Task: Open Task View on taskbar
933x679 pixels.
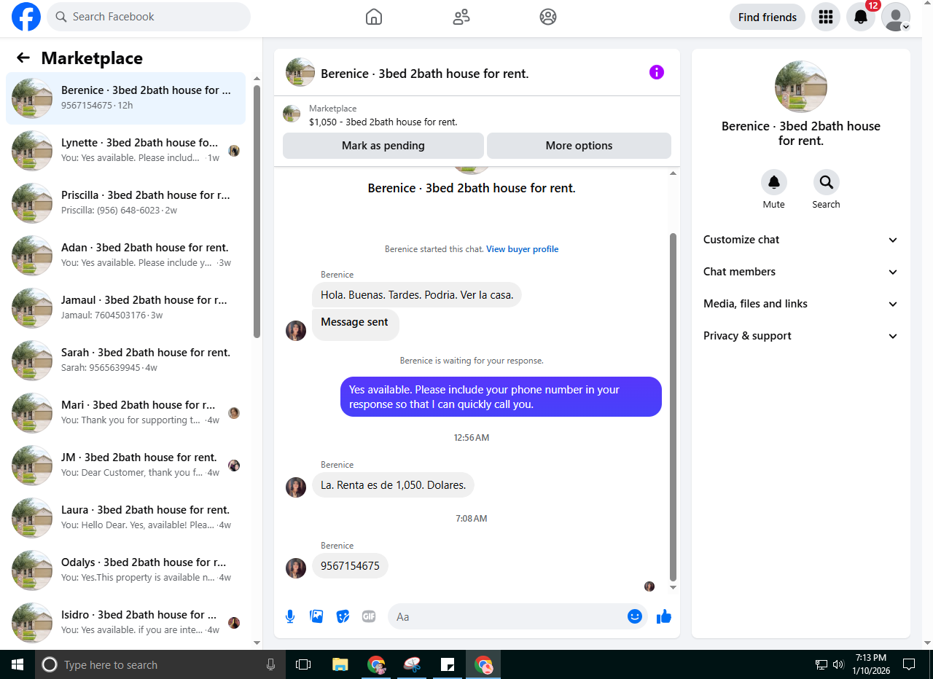Action: point(303,664)
